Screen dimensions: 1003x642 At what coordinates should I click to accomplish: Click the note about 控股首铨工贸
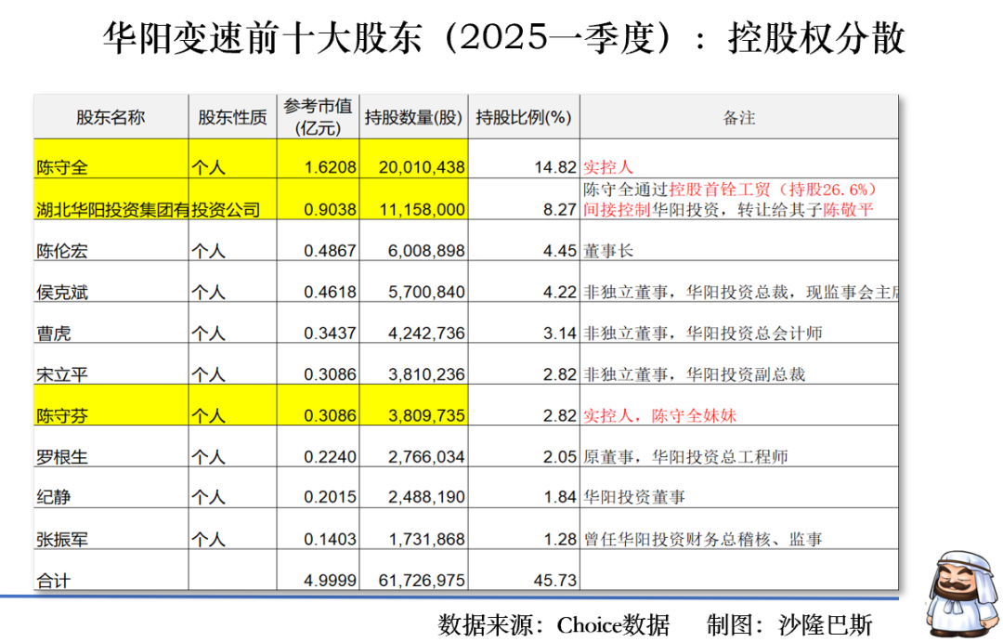coord(730,199)
